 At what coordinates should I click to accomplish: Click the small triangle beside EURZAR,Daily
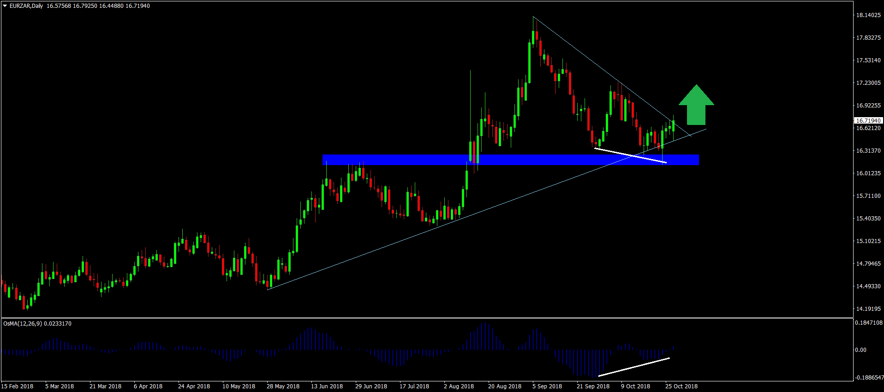5,6
